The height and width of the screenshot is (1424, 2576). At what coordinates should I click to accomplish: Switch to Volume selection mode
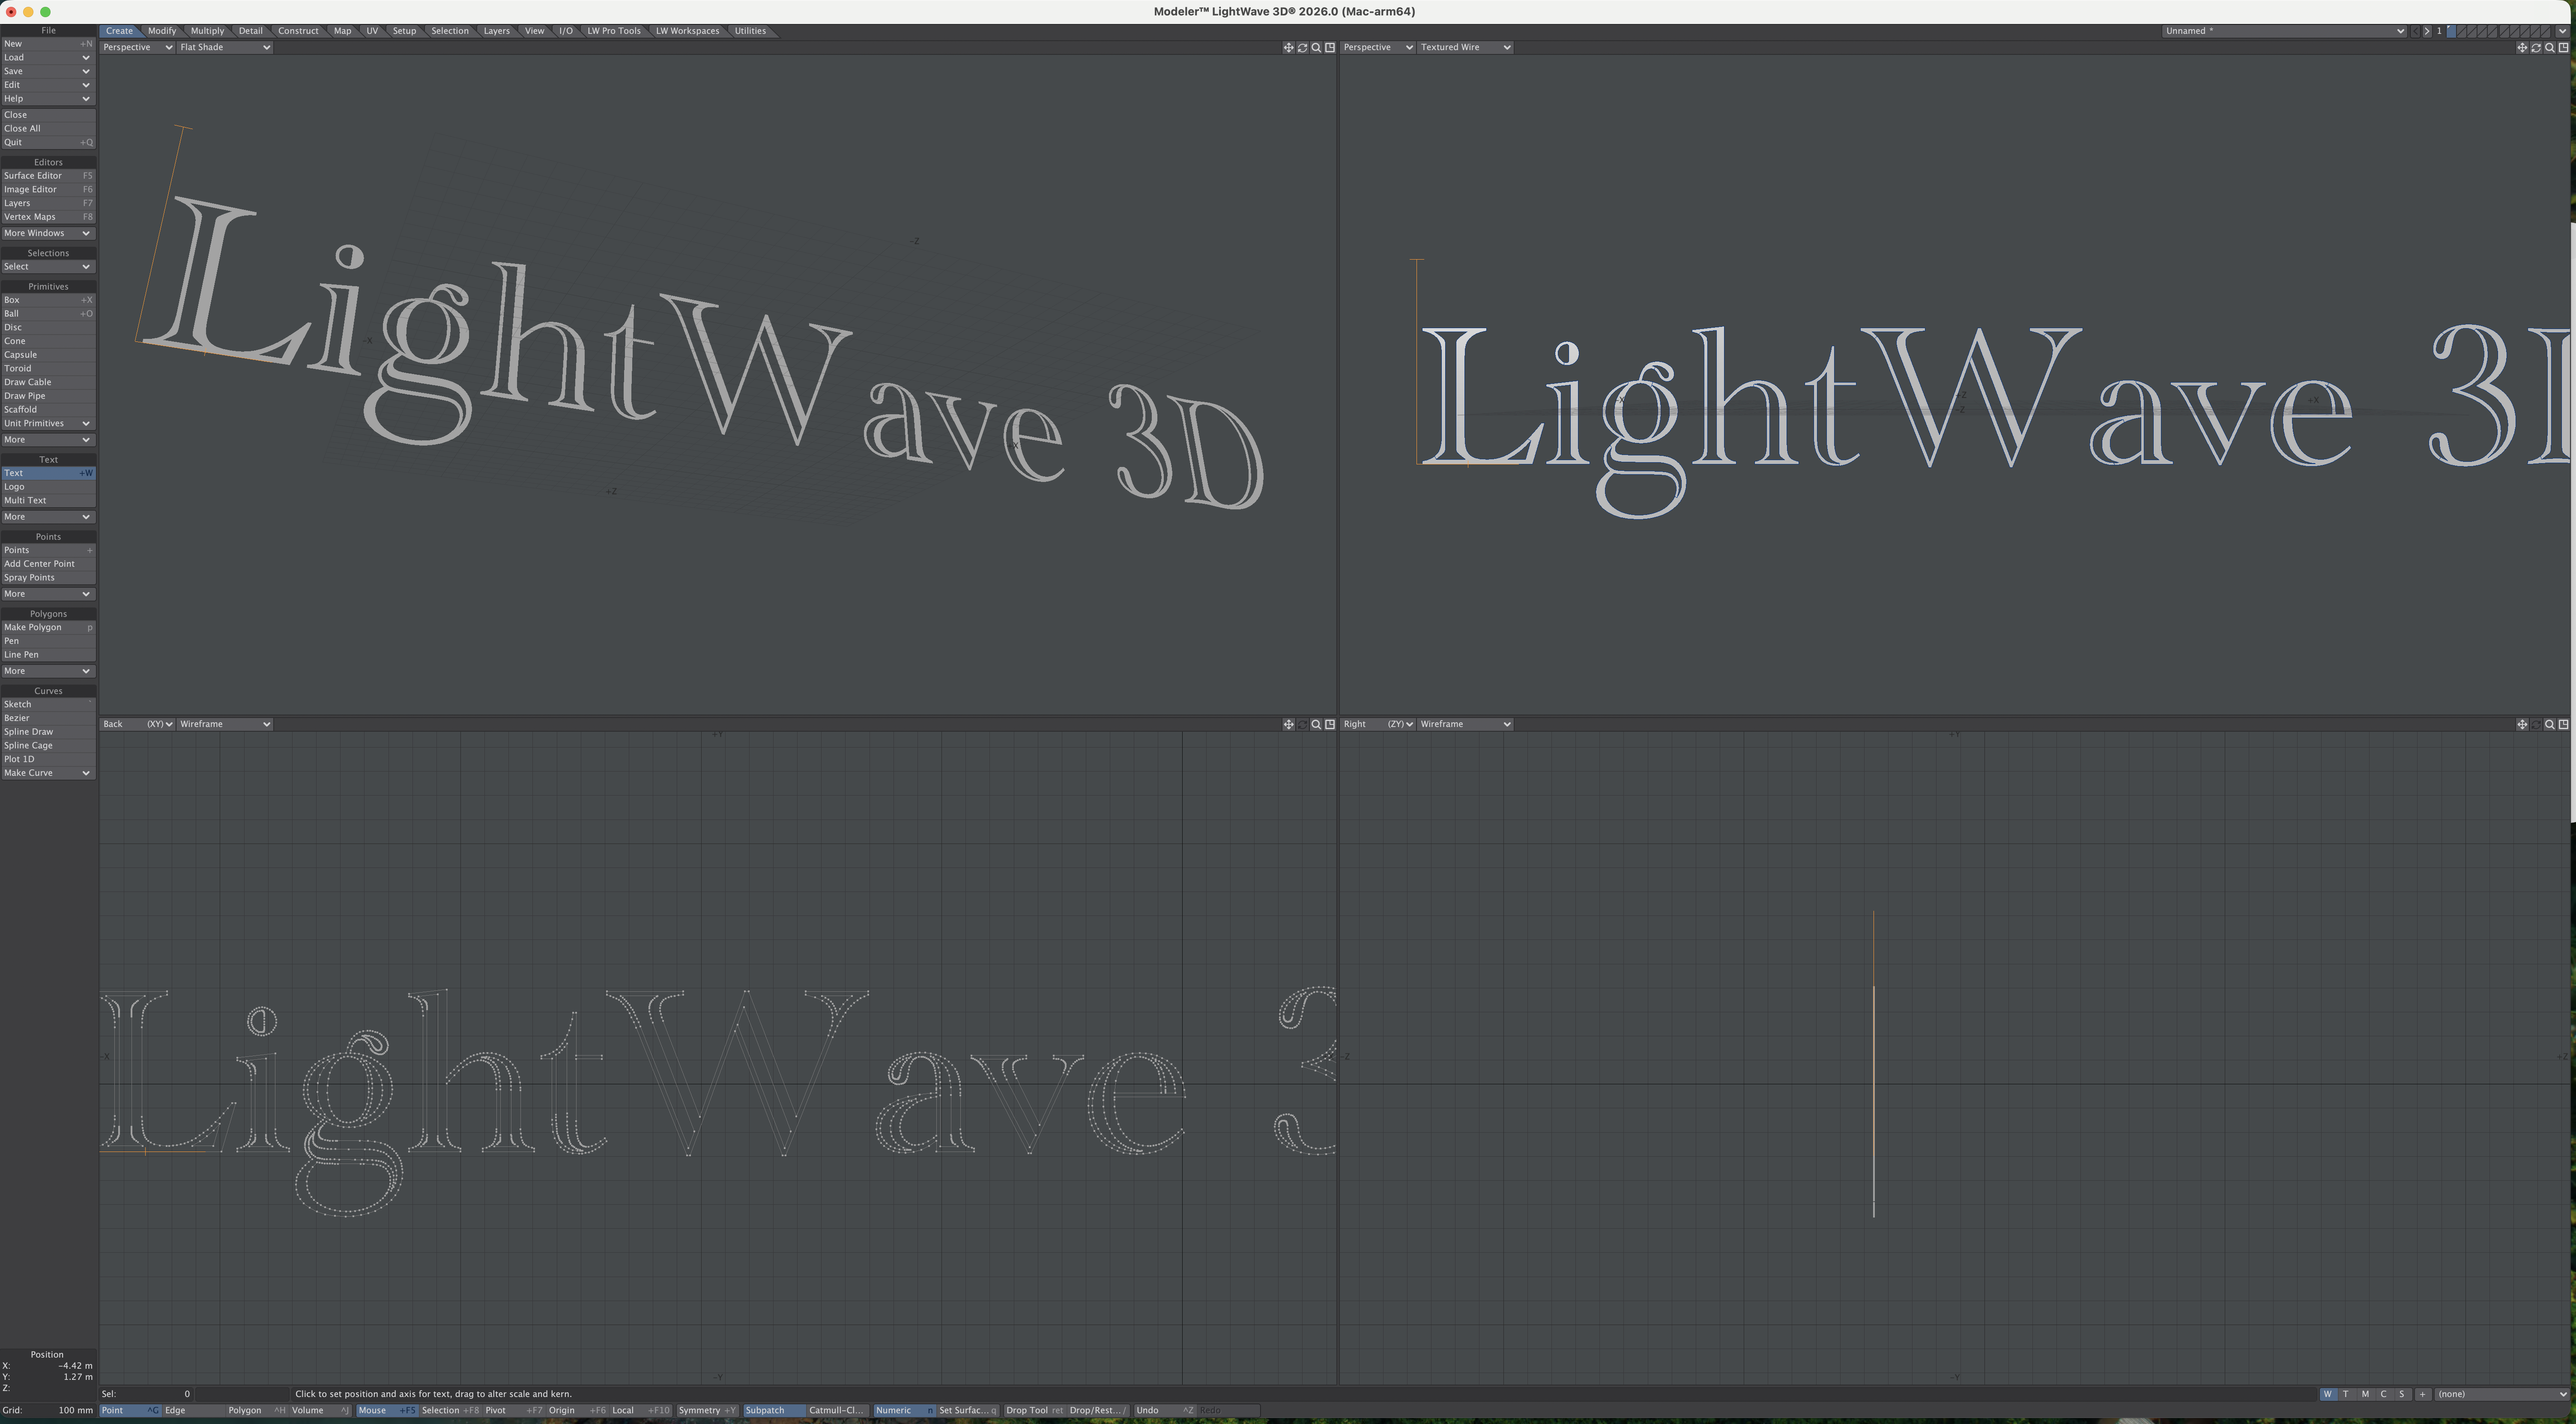(x=320, y=1411)
